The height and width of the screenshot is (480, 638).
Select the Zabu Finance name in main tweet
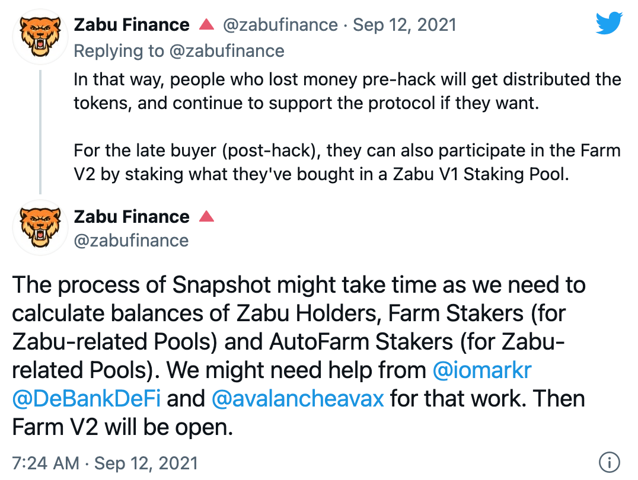coord(131,216)
